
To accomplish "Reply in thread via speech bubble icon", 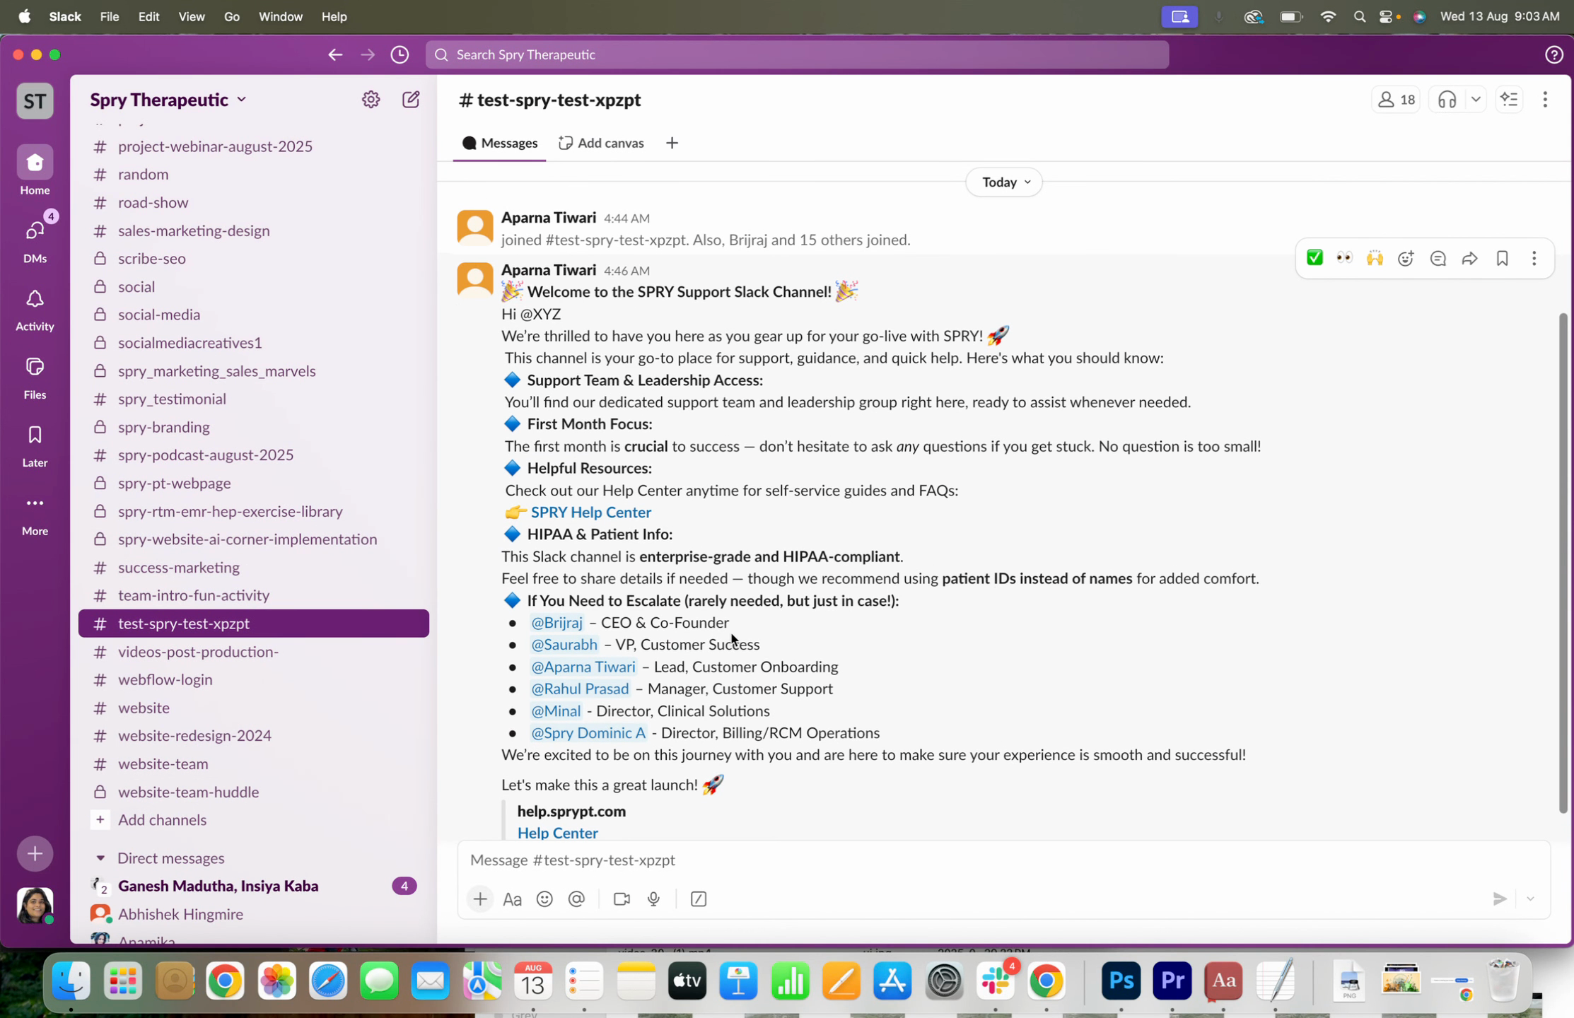I will (1438, 259).
